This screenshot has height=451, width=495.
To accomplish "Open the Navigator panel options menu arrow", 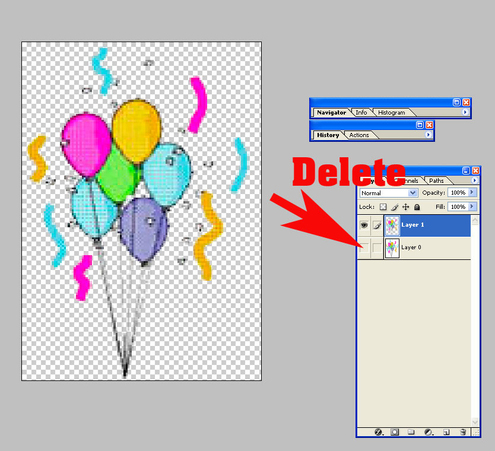I will pos(465,112).
